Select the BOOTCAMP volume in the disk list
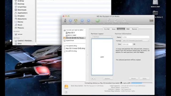 [71, 35]
